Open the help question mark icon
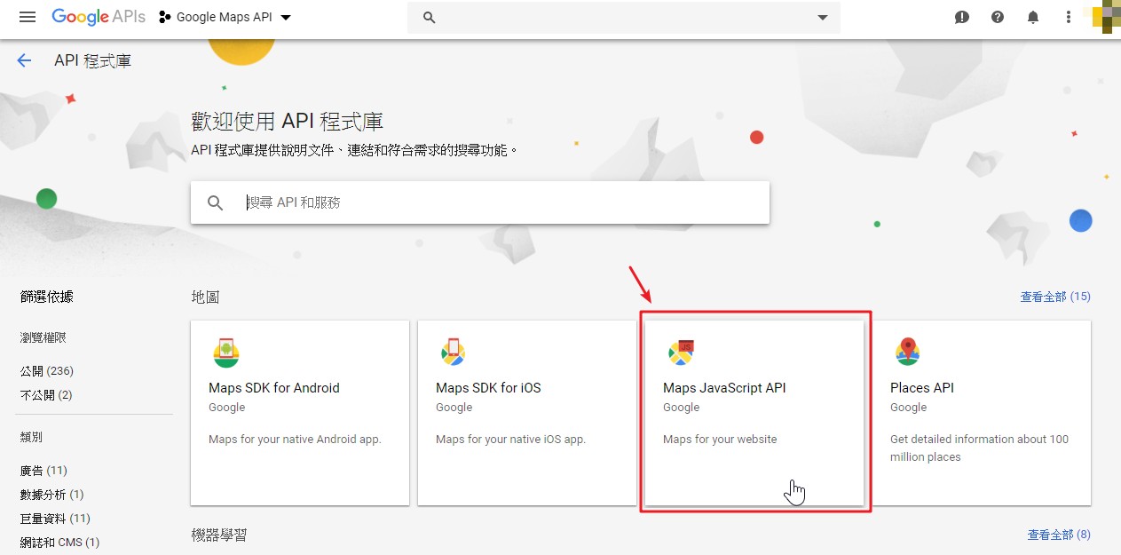 coord(998,18)
